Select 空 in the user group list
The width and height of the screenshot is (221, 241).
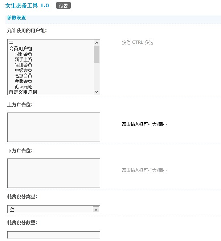point(11,43)
